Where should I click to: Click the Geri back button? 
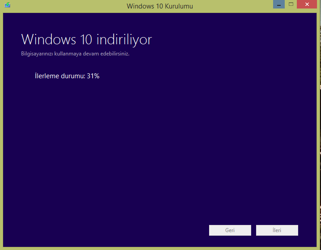[x=230, y=230]
